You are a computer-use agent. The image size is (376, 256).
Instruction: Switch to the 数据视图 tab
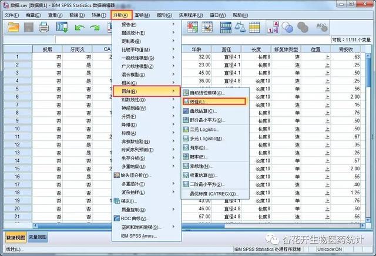pos(16,237)
